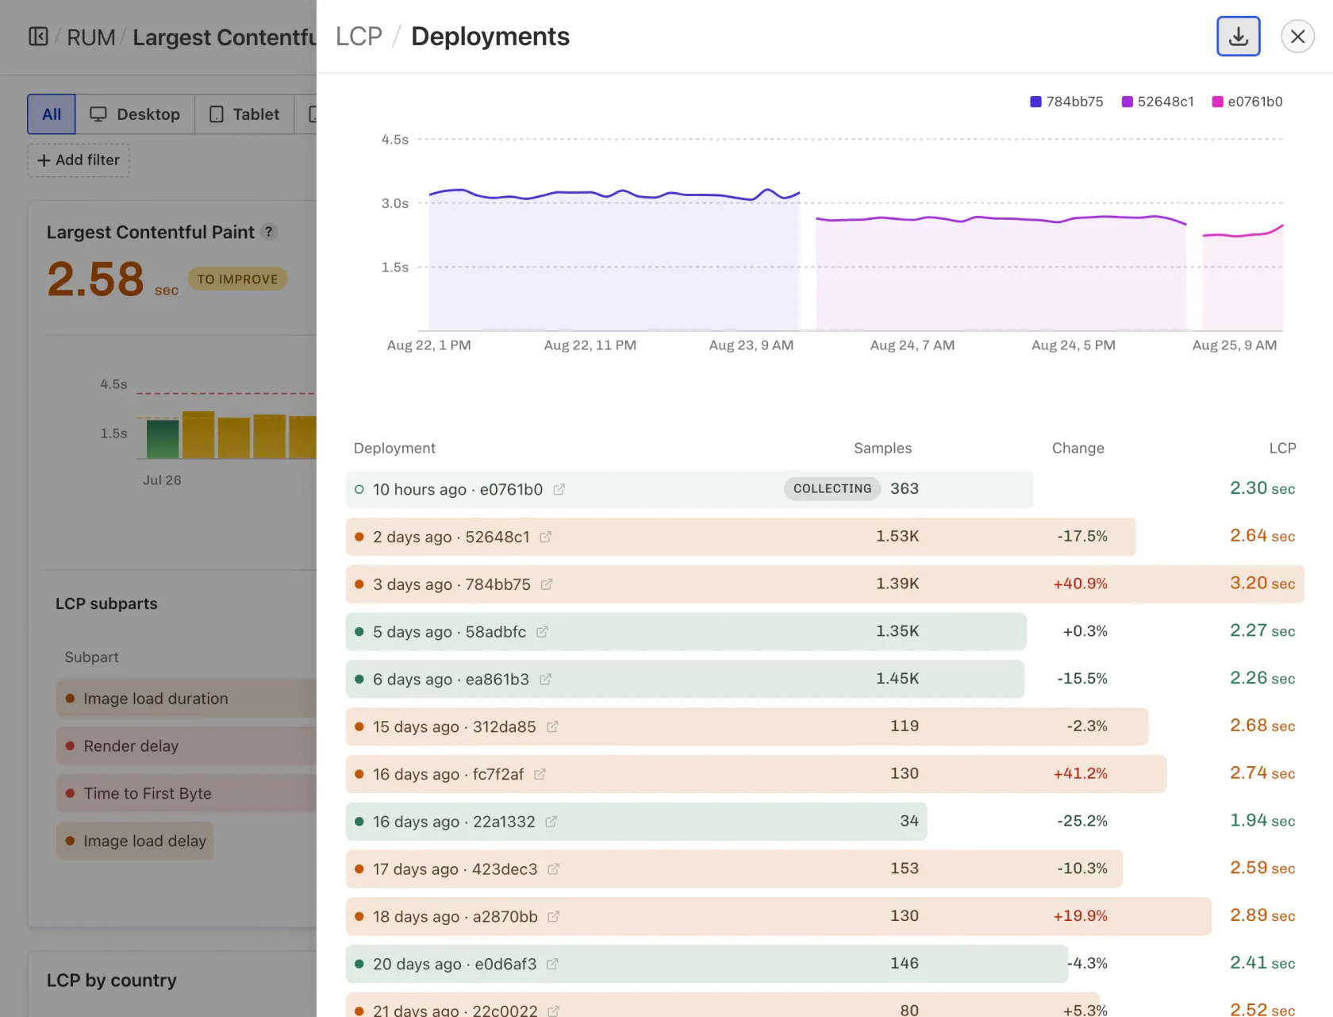Select the 5 days ago 58adbfc deployment row

tap(825, 632)
